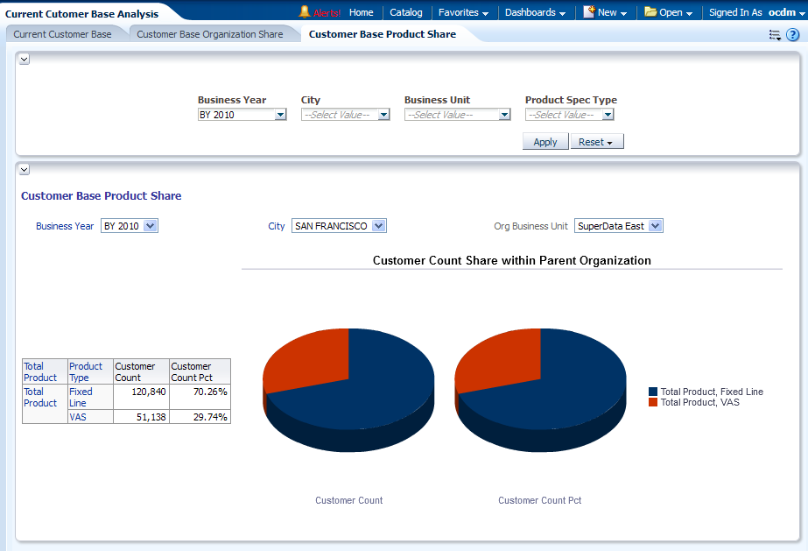This screenshot has height=551, width=808.
Task: Switch to Current Customer Base tab
Action: pyautogui.click(x=62, y=34)
